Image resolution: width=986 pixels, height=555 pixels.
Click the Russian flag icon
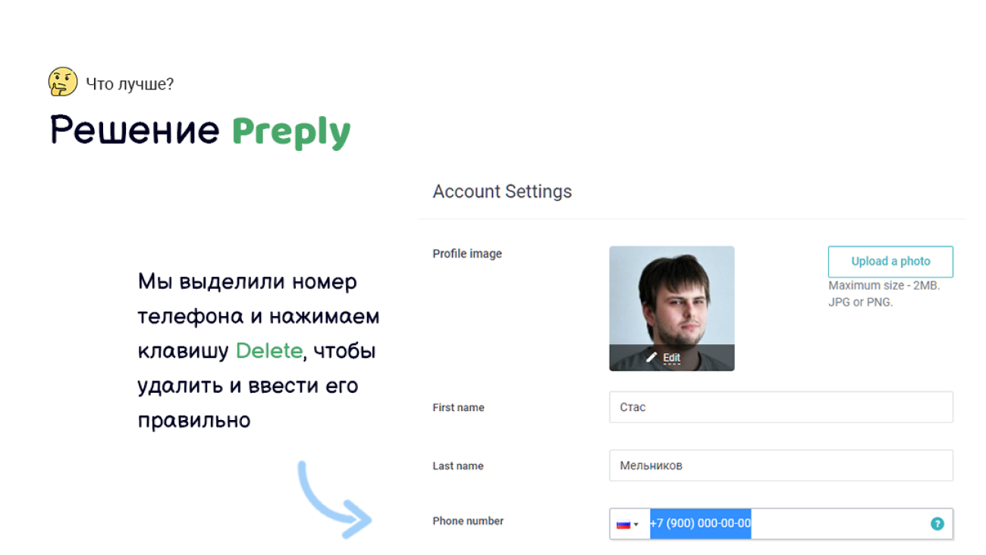point(623,524)
